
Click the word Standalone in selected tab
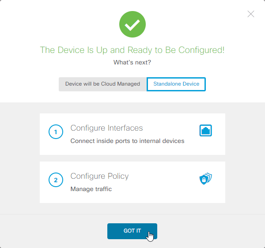[x=167, y=84]
